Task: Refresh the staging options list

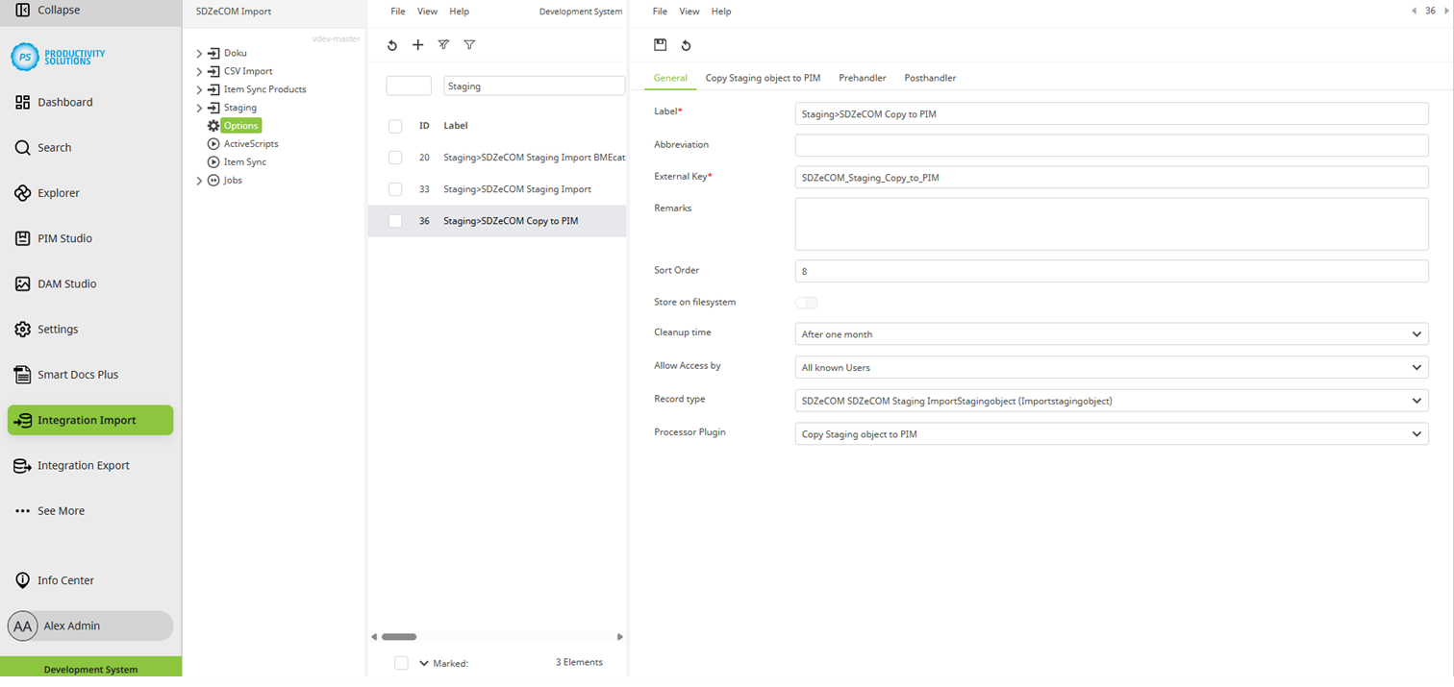Action: pos(391,44)
